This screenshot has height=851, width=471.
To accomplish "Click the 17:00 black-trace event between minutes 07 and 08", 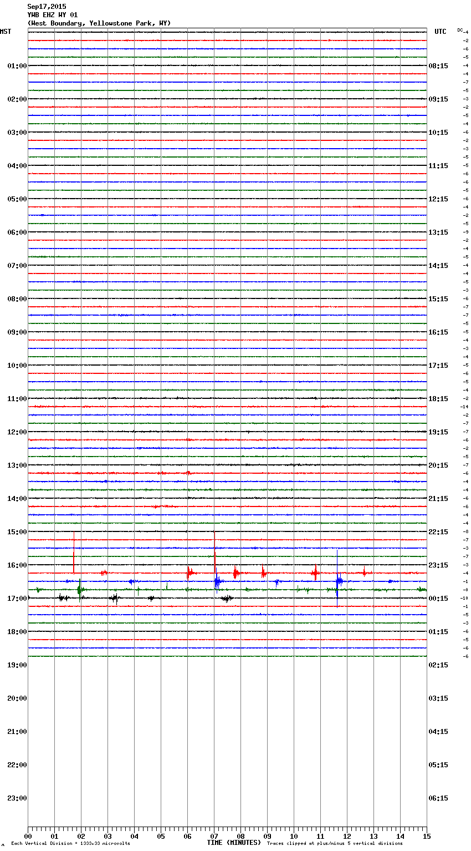I will coord(227,598).
